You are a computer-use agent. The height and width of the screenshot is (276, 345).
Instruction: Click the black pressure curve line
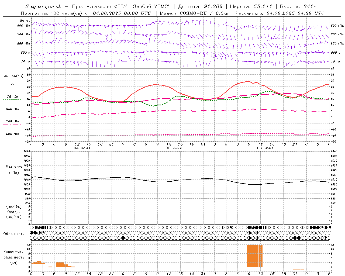180,180
